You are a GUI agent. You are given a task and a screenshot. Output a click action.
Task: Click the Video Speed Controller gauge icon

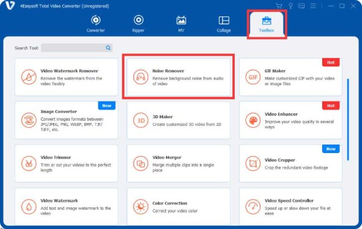253,207
